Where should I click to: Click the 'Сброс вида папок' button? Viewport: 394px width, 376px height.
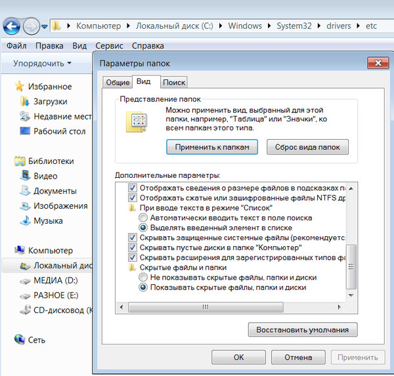(x=307, y=147)
